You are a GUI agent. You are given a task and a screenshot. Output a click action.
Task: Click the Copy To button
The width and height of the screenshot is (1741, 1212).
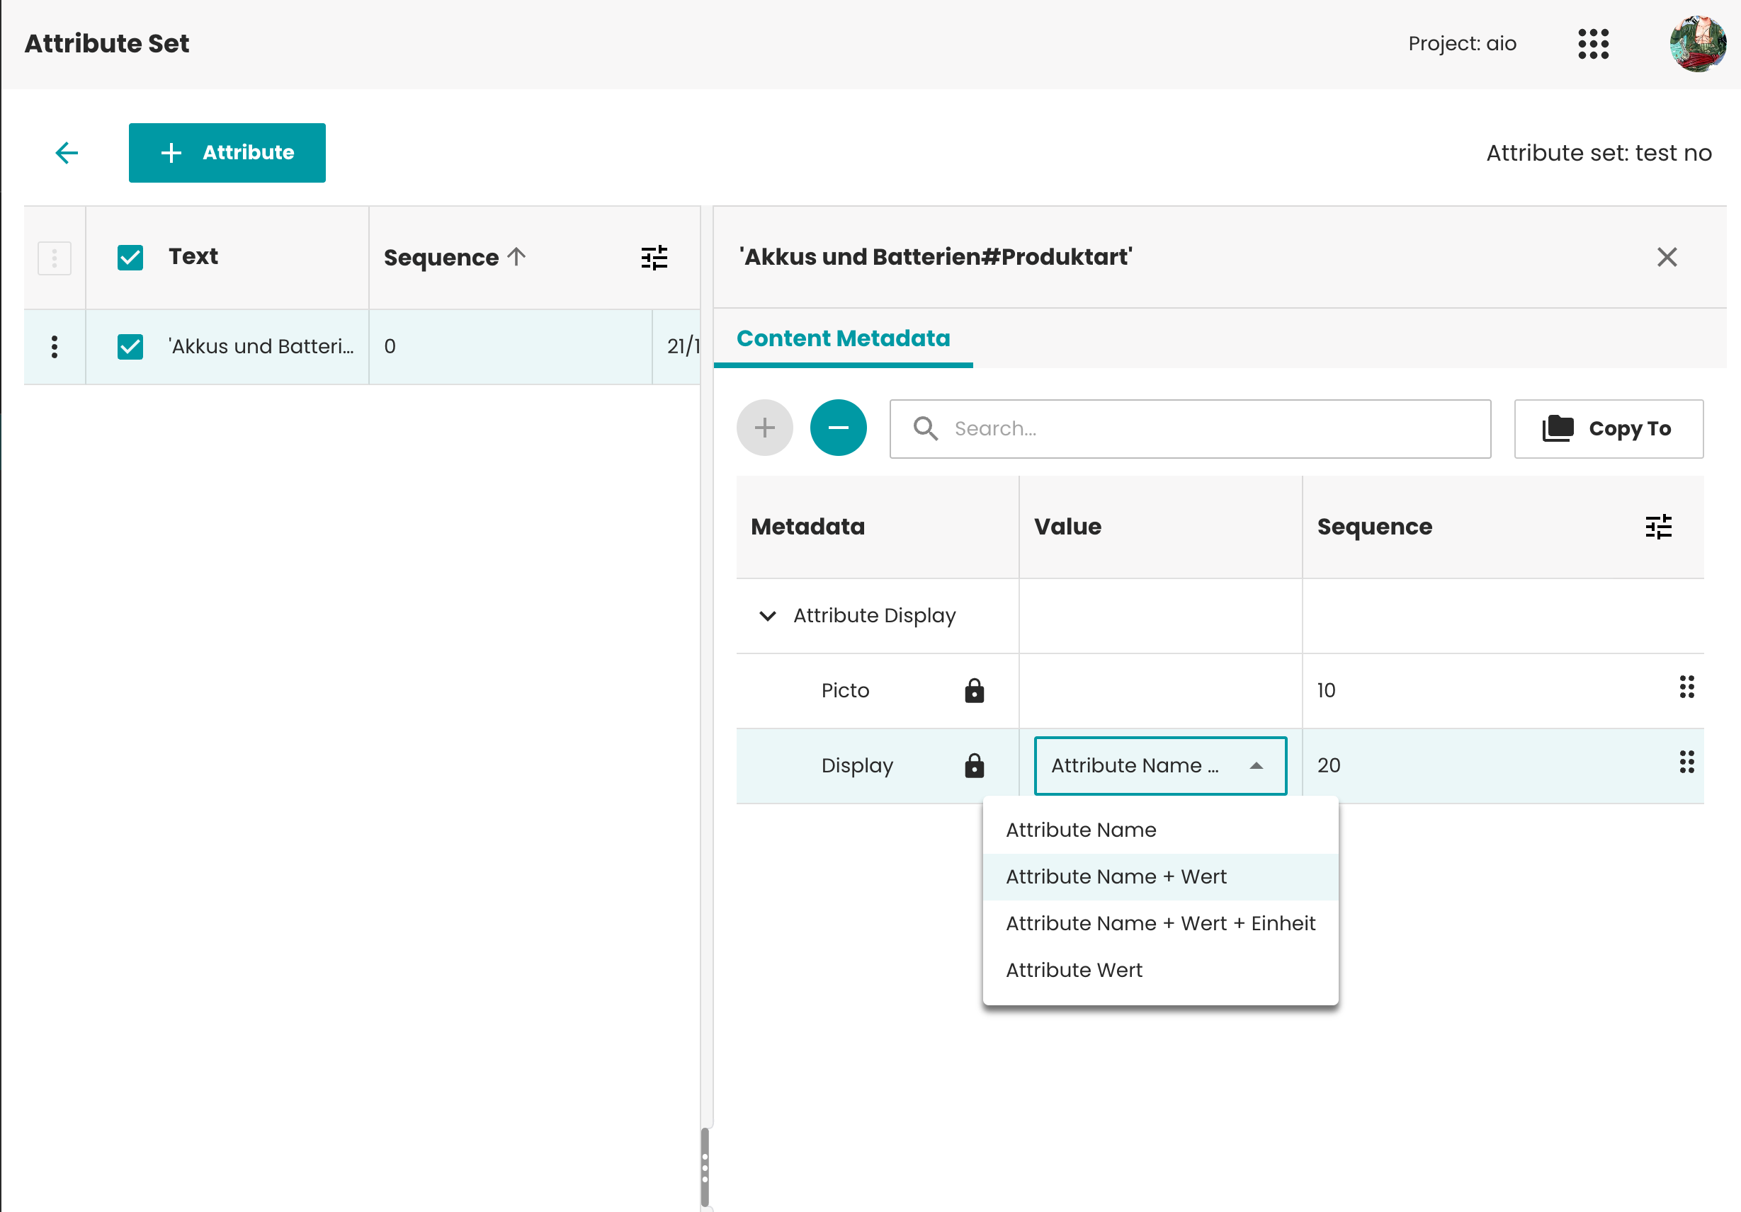[x=1608, y=429]
